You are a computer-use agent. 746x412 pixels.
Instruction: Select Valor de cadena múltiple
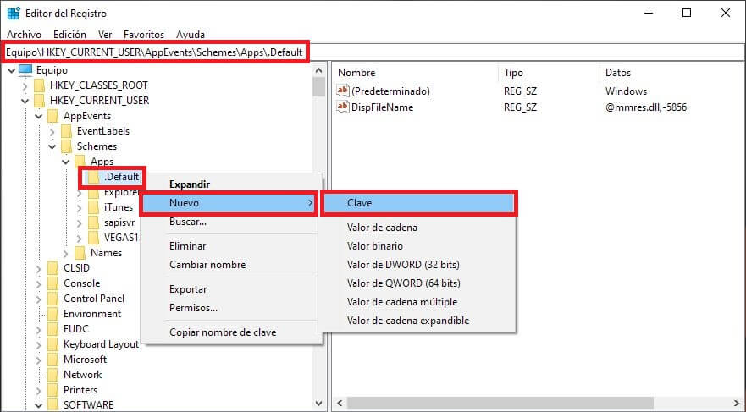418,302
